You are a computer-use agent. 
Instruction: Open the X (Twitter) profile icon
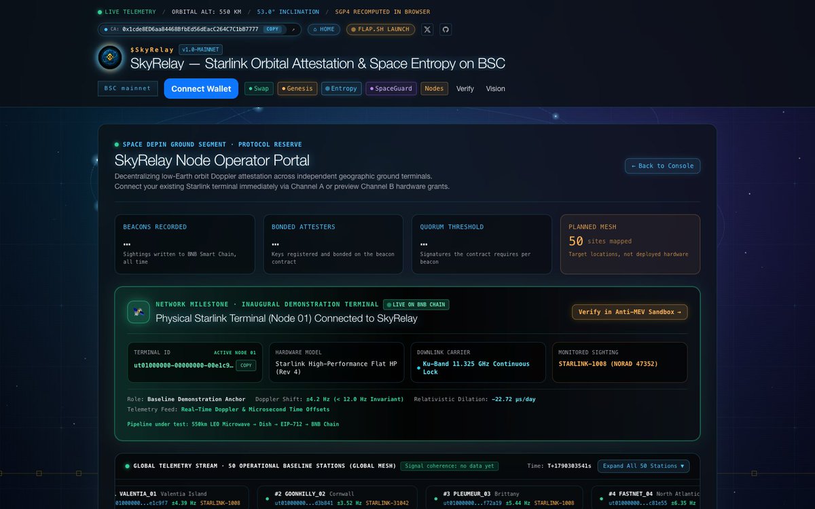pyautogui.click(x=427, y=29)
